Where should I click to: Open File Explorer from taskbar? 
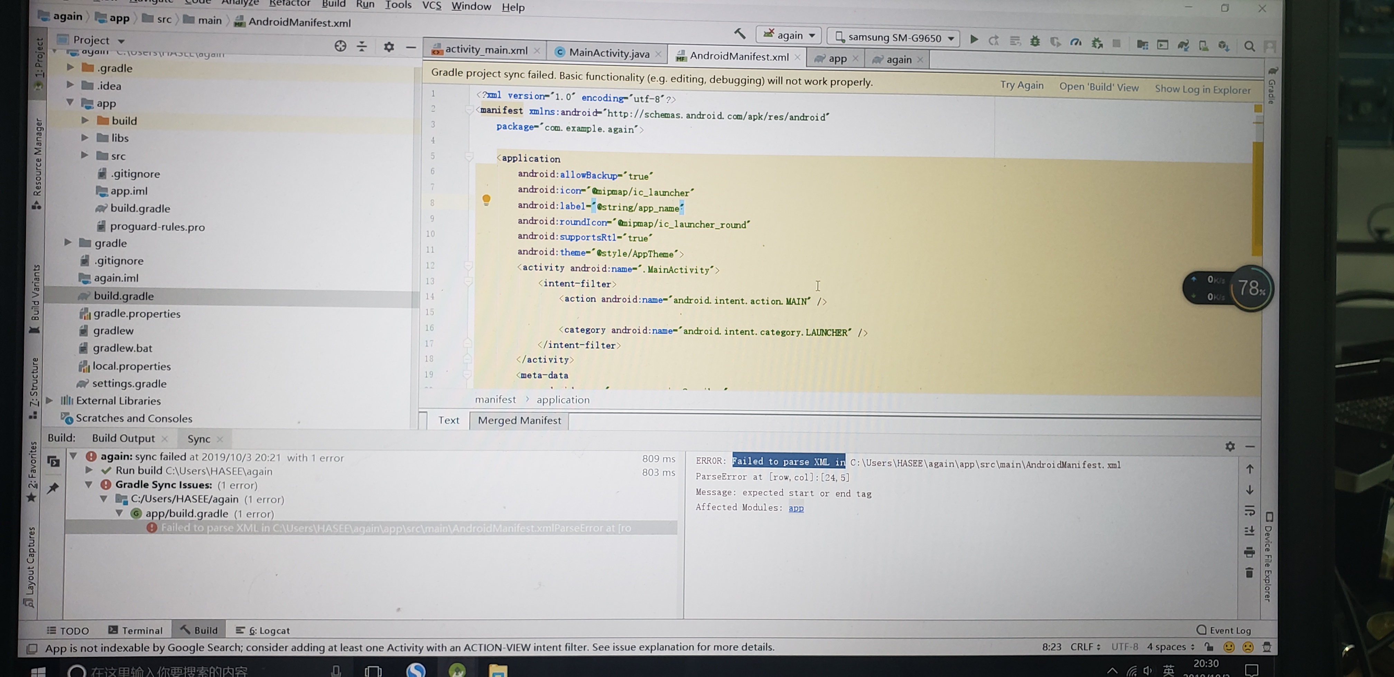pos(497,670)
